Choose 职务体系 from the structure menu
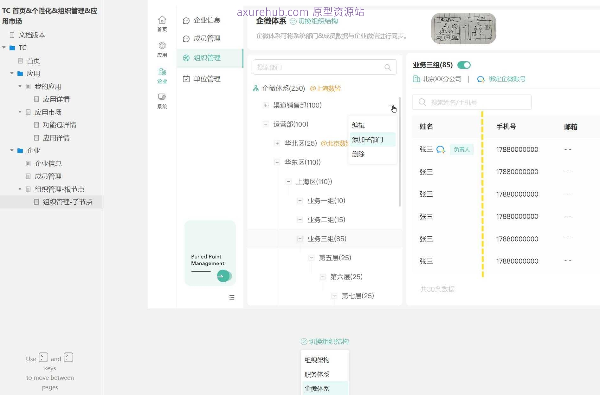 tap(317, 374)
